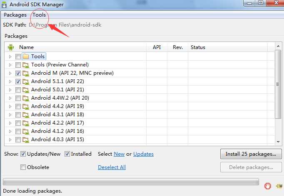Click the New selection link
The height and width of the screenshot is (196, 284).
pyautogui.click(x=119, y=154)
